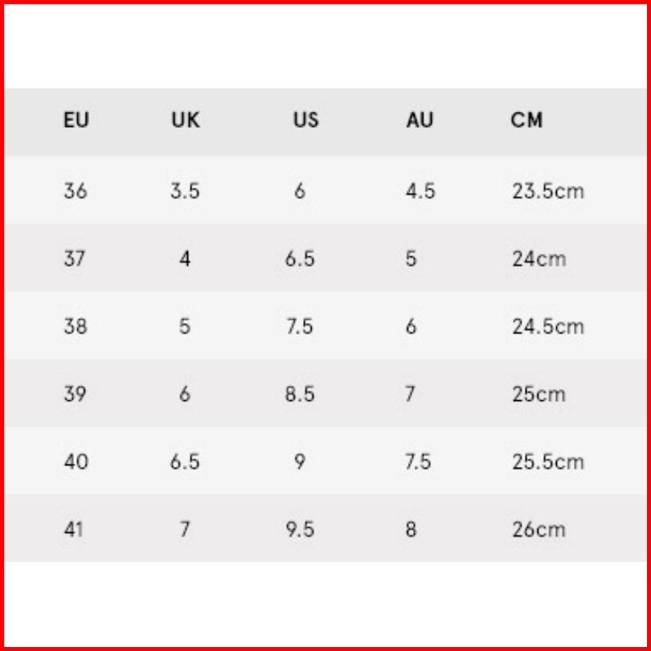Select US size 8.5 cell

(x=299, y=395)
